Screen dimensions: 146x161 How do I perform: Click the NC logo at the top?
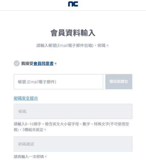point(73,4)
